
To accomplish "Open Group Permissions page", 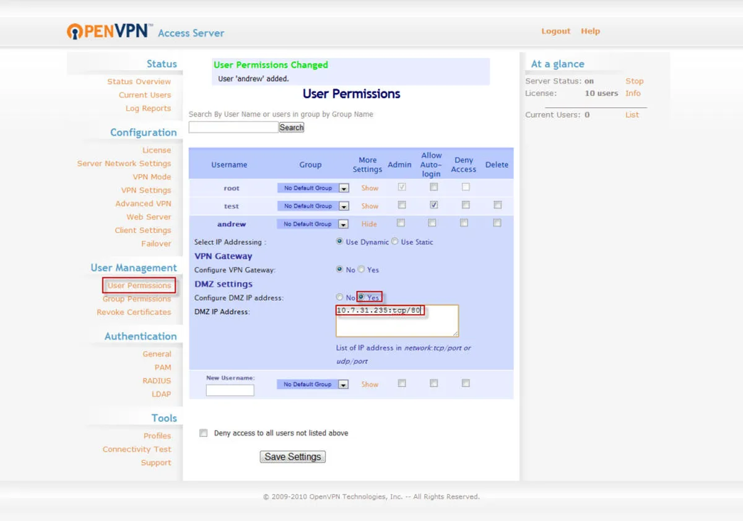I will (x=137, y=299).
